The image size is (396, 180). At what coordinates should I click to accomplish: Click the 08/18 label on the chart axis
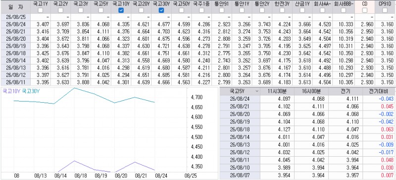(80, 176)
